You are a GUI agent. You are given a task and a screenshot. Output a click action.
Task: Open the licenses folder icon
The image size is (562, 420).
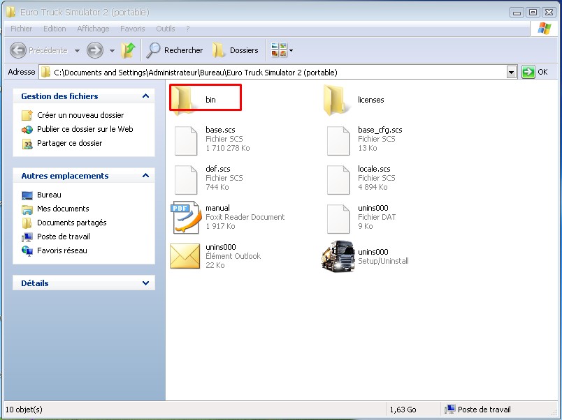point(336,100)
